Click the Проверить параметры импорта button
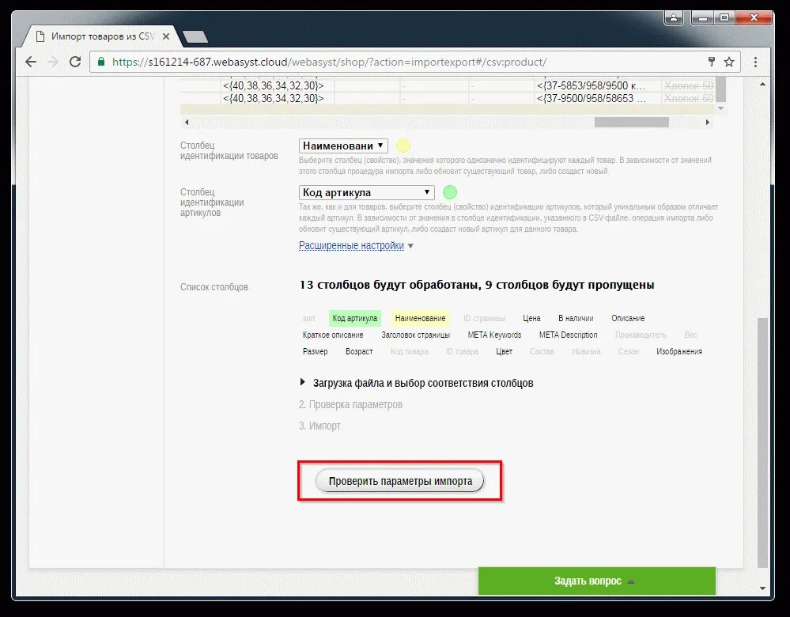This screenshot has width=790, height=617. 400,481
